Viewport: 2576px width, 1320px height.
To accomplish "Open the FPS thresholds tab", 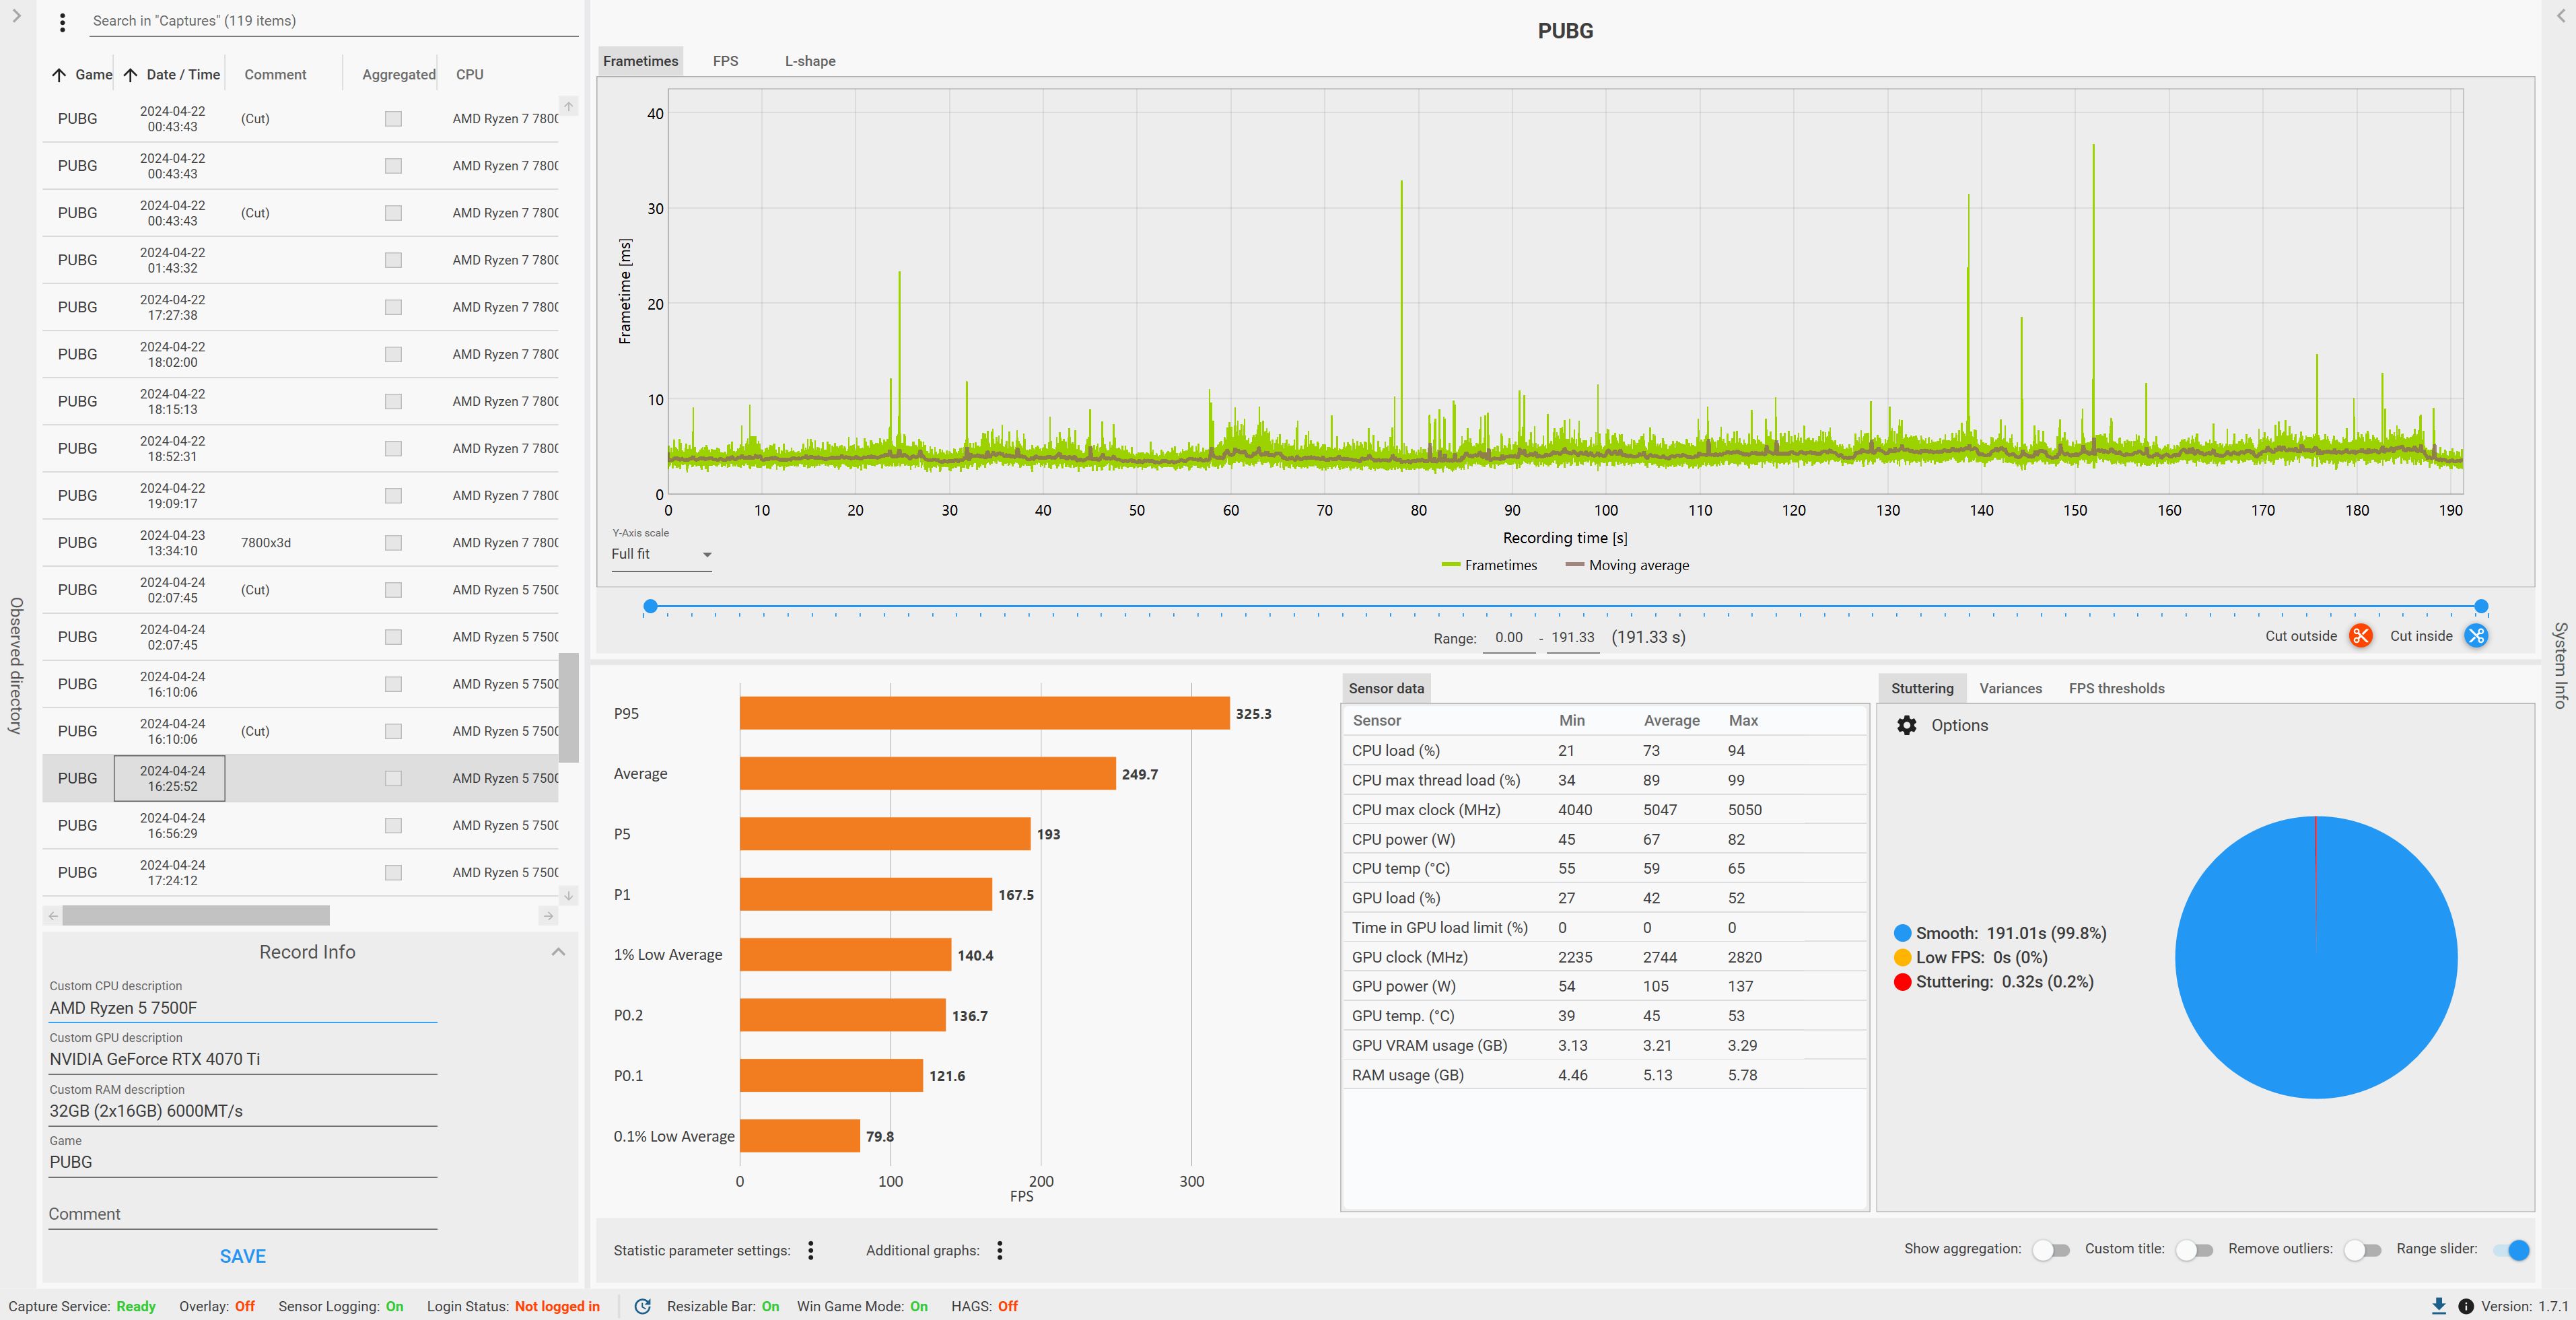I will pos(2116,688).
